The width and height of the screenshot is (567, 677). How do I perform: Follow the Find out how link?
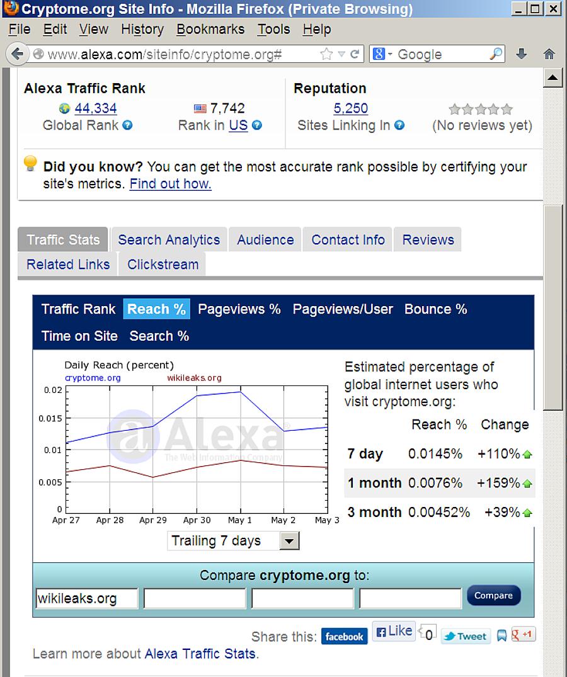coord(171,184)
